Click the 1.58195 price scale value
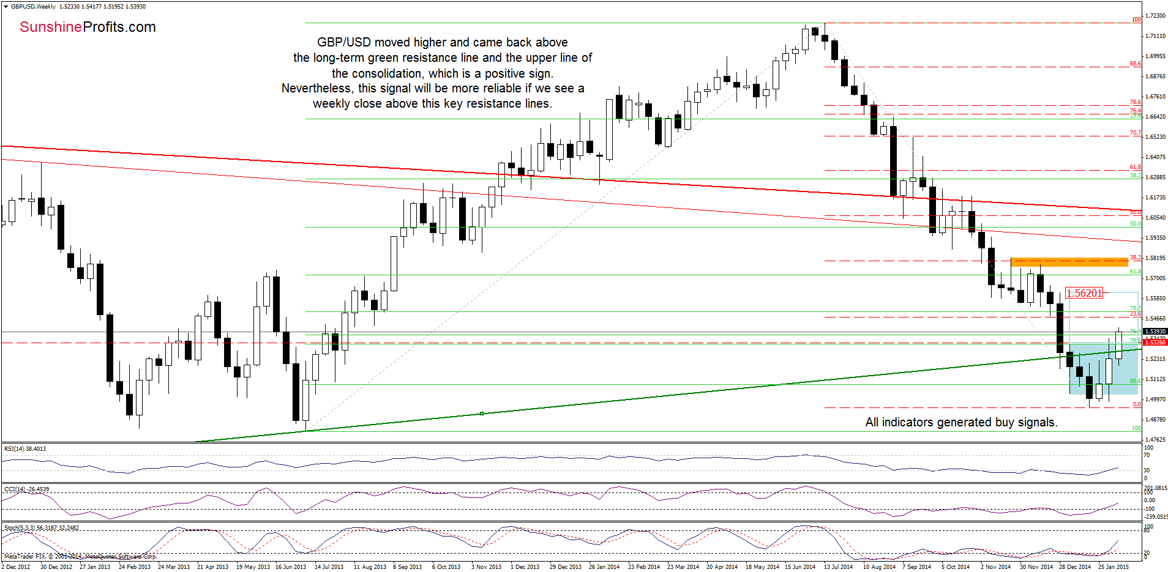Image resolution: width=1168 pixels, height=572 pixels. pyautogui.click(x=1155, y=258)
